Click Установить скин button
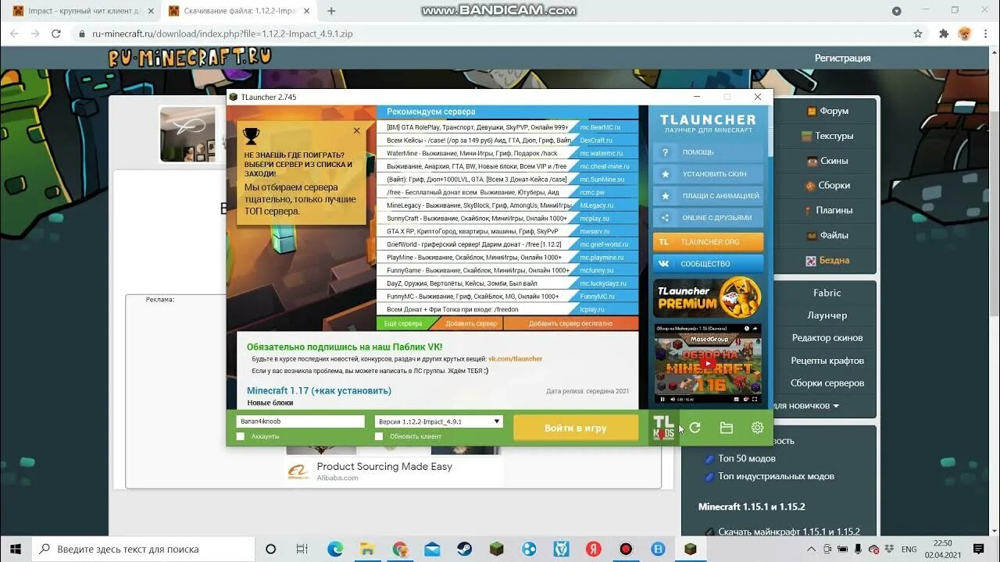This screenshot has height=562, width=1000. pyautogui.click(x=708, y=174)
